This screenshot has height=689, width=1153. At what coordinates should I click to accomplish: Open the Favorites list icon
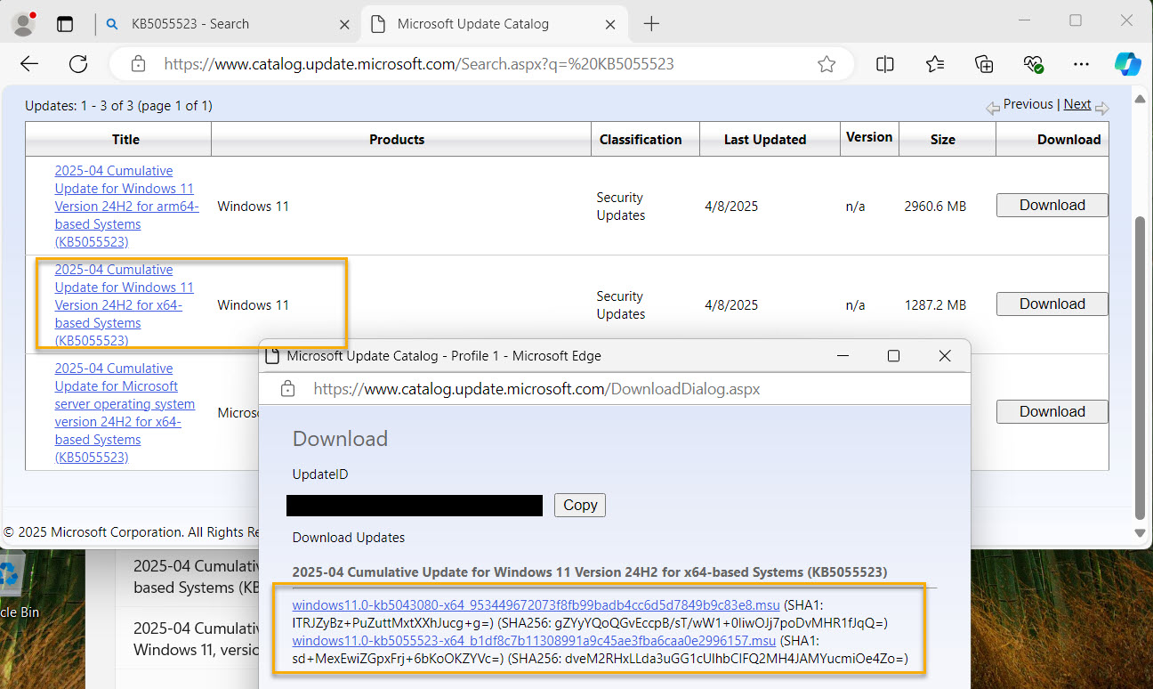click(935, 64)
